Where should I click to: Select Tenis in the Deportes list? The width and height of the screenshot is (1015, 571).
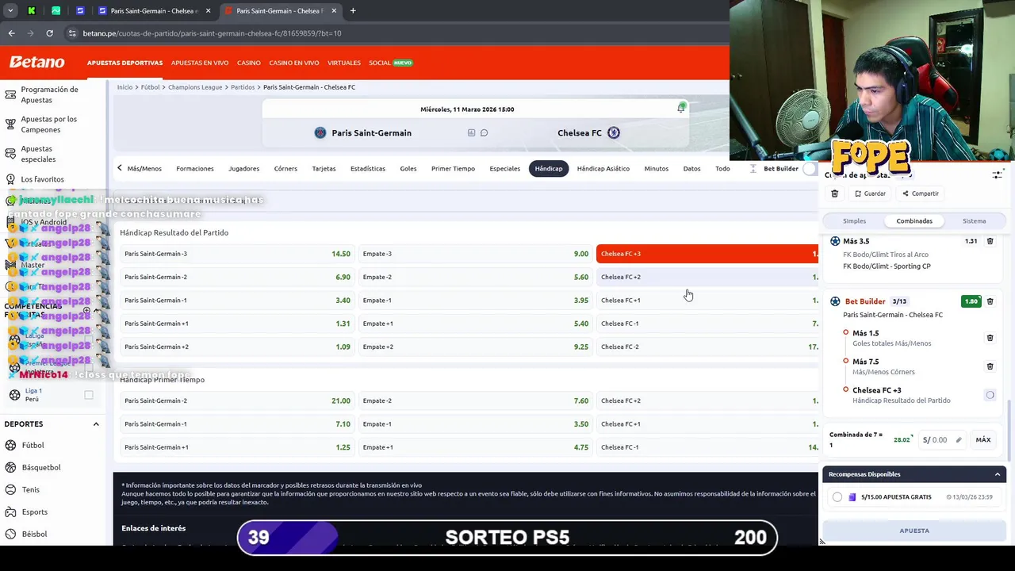click(30, 489)
